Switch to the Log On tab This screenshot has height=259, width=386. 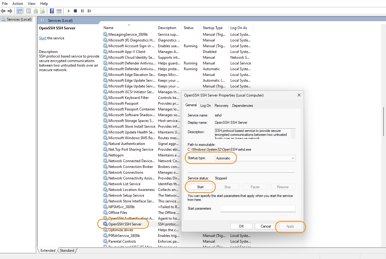[206, 106]
